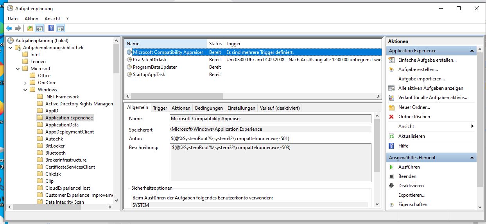Click the blue Help toolbar icon
This screenshot has width=486, height=224.
[x=51, y=28]
